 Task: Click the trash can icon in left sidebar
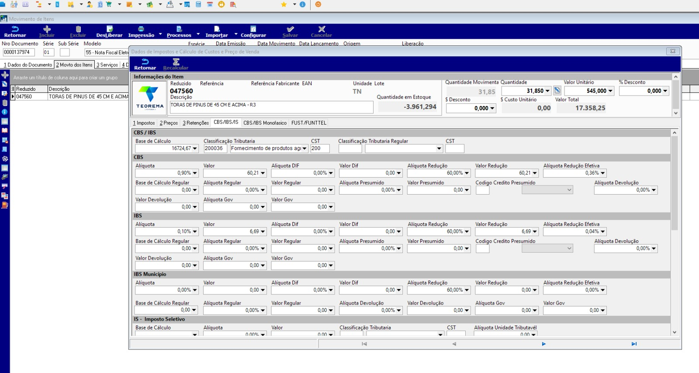(x=5, y=103)
